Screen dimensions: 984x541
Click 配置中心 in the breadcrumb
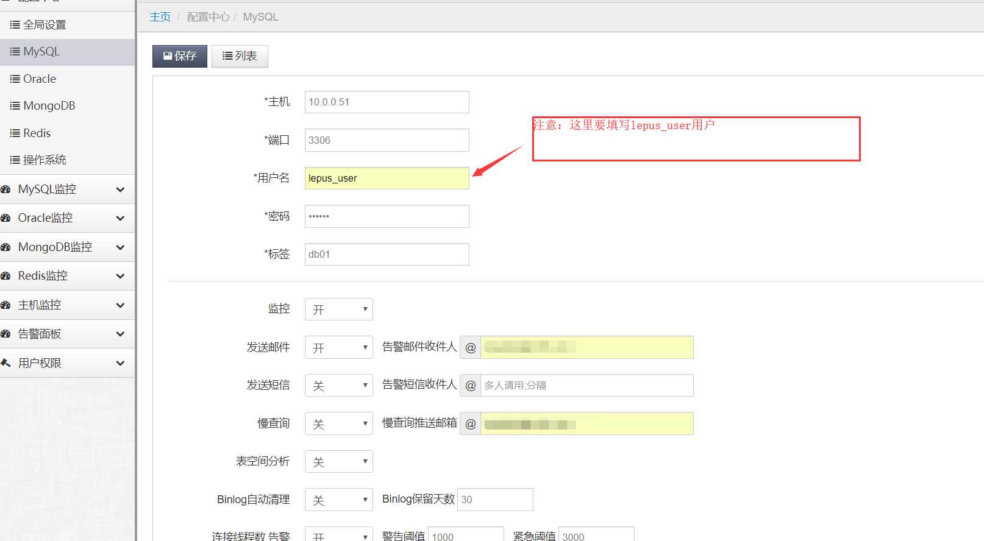pyautogui.click(x=209, y=17)
